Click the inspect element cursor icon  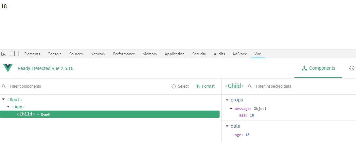(x=3, y=54)
